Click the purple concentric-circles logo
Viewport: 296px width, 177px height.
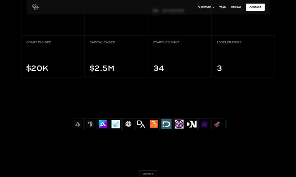[179, 124]
